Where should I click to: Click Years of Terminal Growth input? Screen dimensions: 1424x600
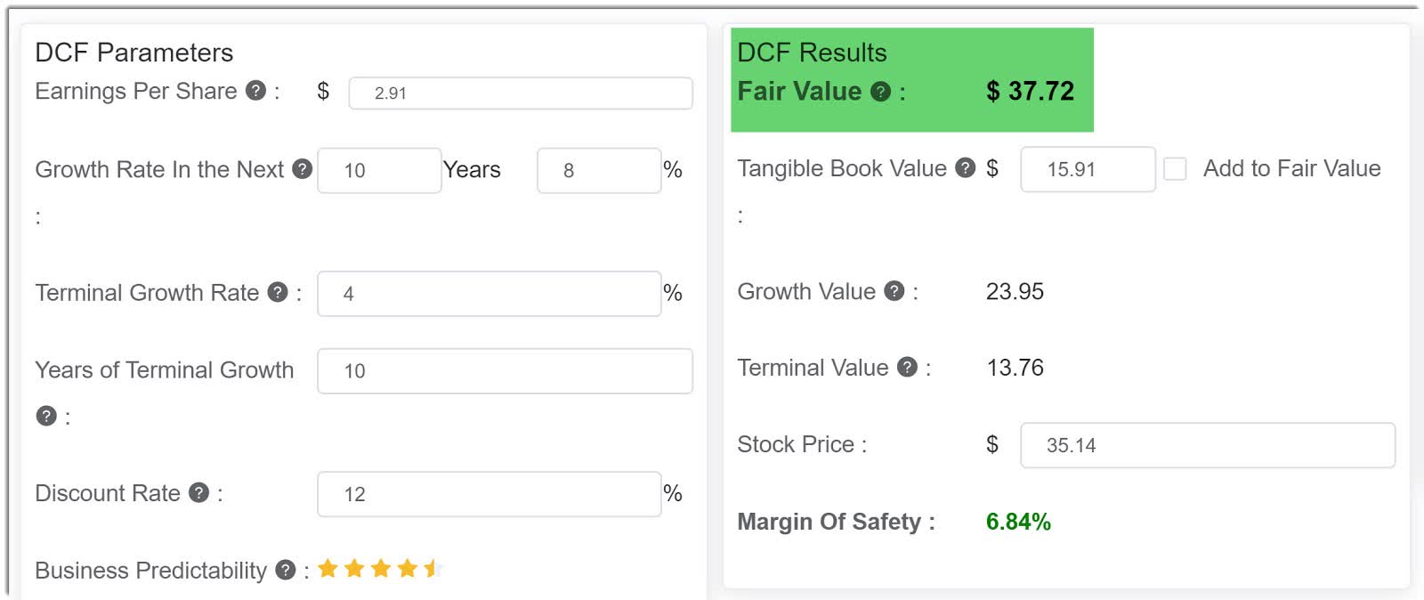505,371
